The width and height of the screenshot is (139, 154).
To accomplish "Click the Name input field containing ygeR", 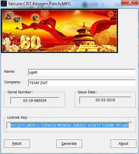I will pos(82,72).
